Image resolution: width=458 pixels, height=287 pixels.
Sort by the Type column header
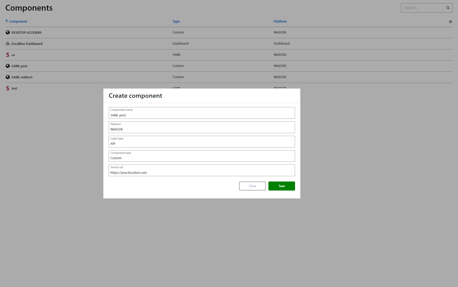click(x=176, y=22)
